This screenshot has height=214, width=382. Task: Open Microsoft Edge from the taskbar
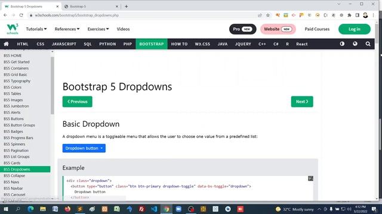click(x=30, y=209)
